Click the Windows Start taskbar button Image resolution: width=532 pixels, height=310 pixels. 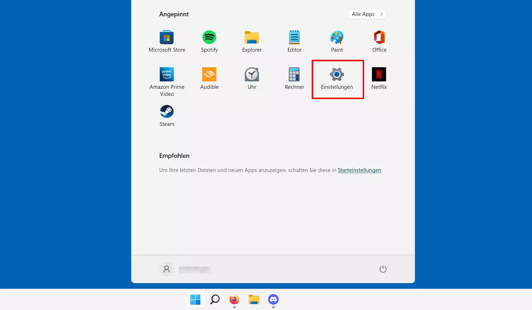[x=195, y=300]
